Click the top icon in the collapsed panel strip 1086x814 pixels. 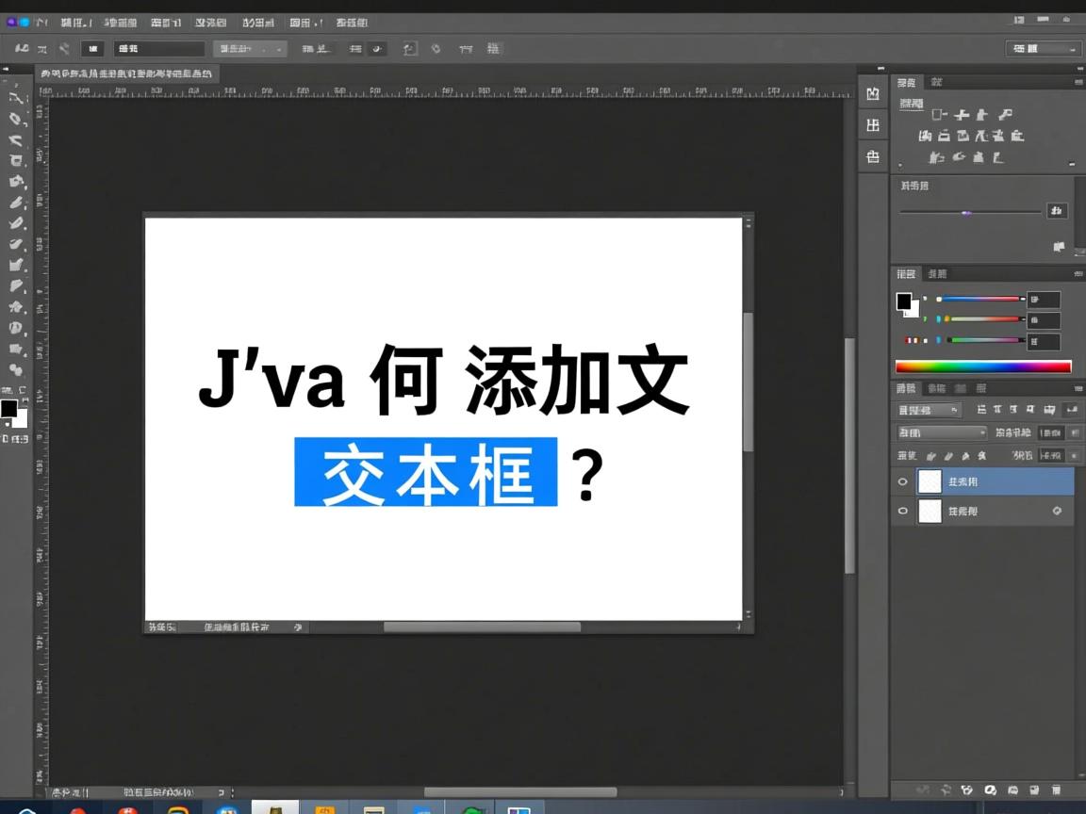click(873, 93)
